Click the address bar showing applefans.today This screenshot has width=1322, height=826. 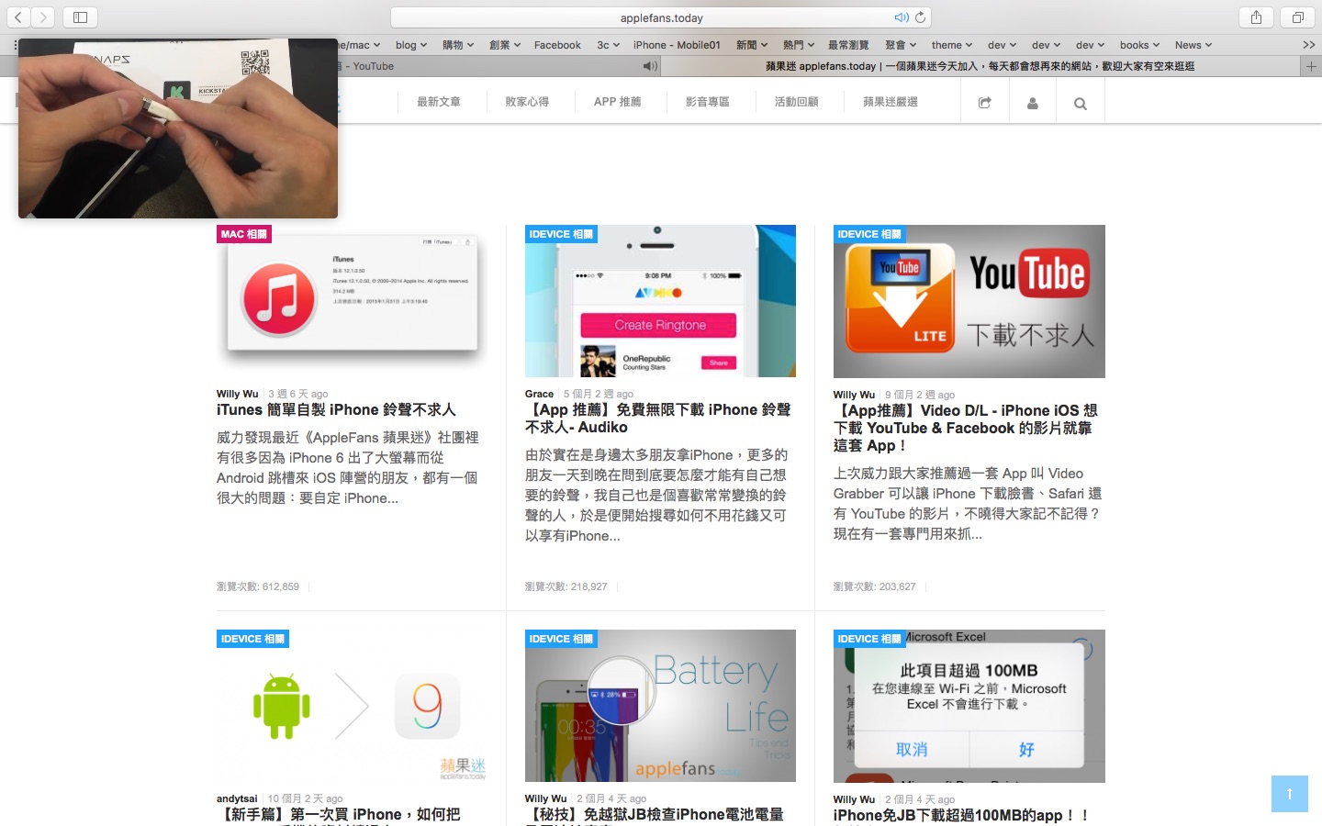661,17
